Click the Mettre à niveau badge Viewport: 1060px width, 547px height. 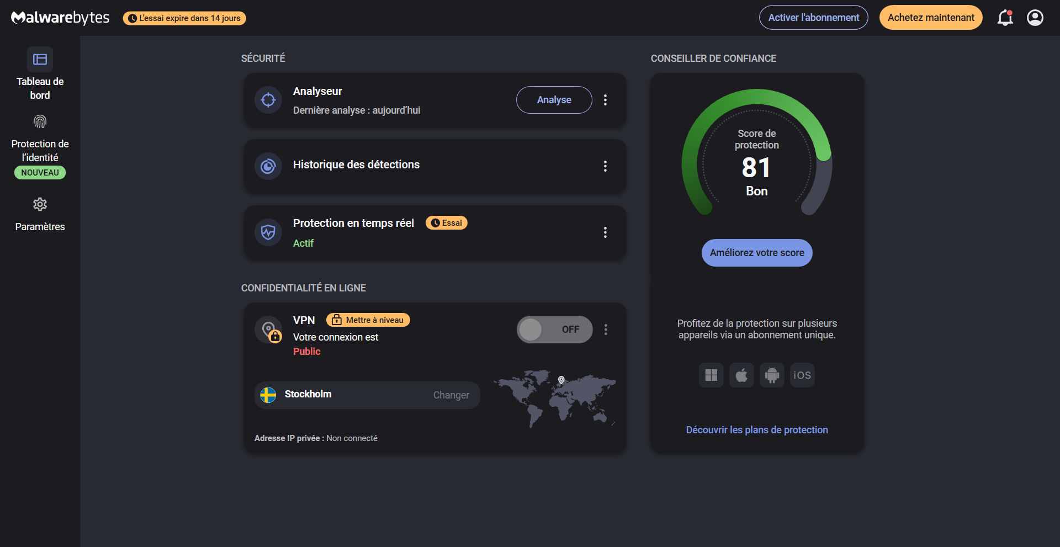[x=368, y=320]
